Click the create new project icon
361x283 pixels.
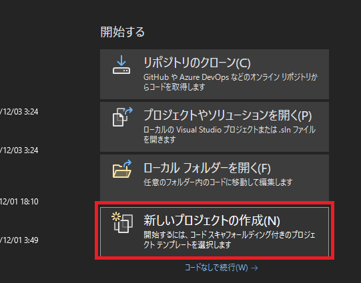(x=122, y=222)
